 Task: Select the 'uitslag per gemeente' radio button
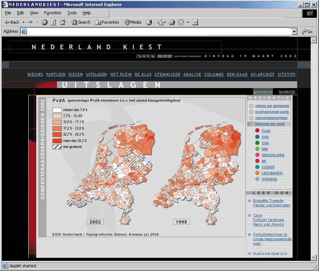tap(251, 106)
